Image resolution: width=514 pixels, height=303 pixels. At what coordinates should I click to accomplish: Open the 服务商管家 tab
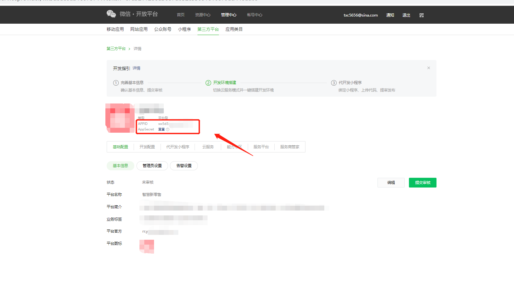coord(290,147)
